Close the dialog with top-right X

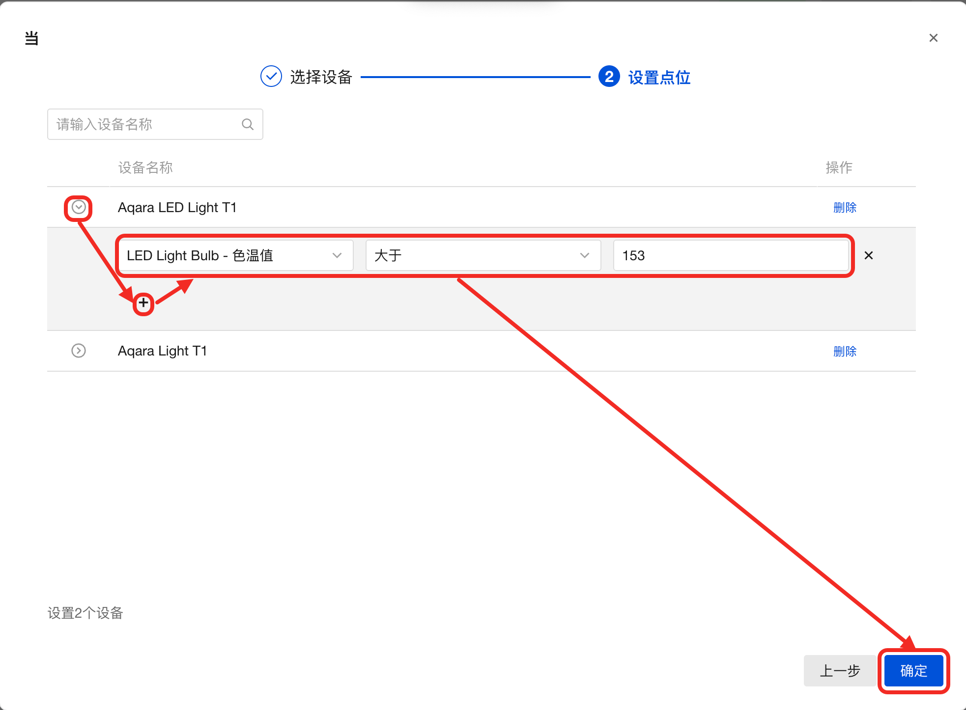[933, 38]
